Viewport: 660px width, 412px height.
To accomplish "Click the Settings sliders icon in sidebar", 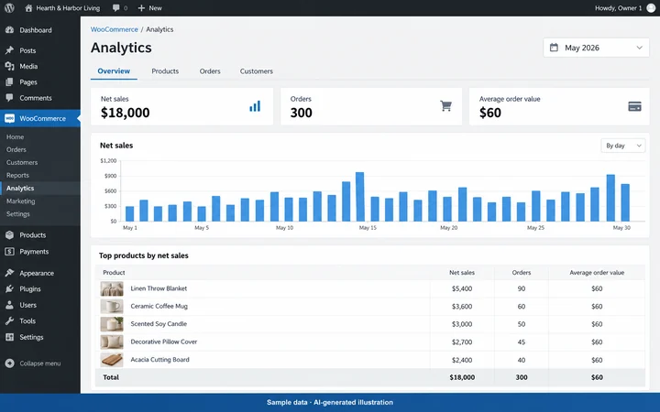I will (x=9, y=337).
